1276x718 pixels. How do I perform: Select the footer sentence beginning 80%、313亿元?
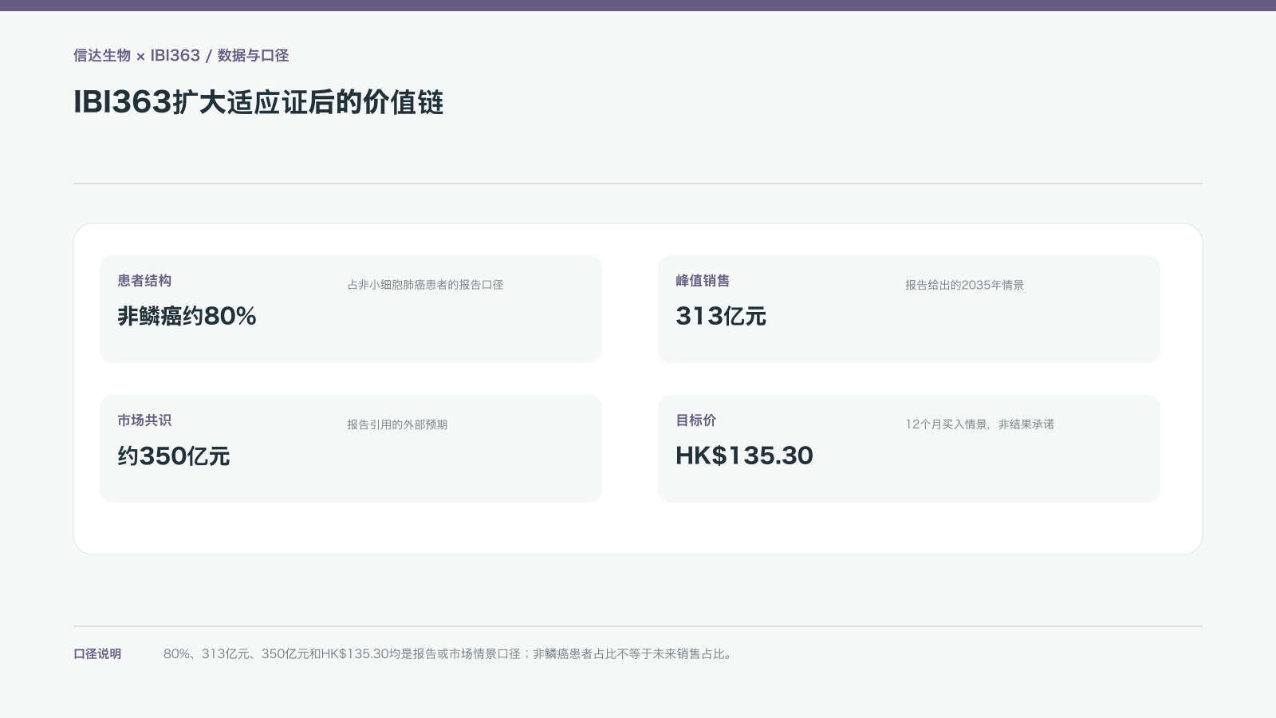tap(448, 654)
